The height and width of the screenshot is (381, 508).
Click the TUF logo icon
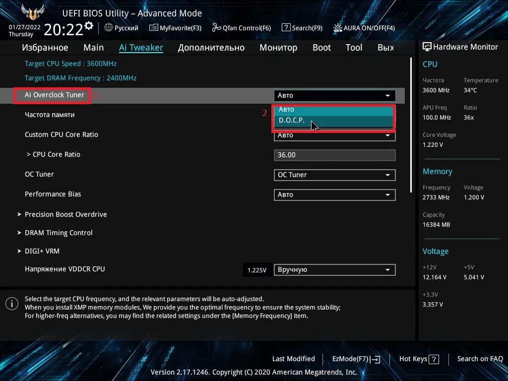pos(32,12)
